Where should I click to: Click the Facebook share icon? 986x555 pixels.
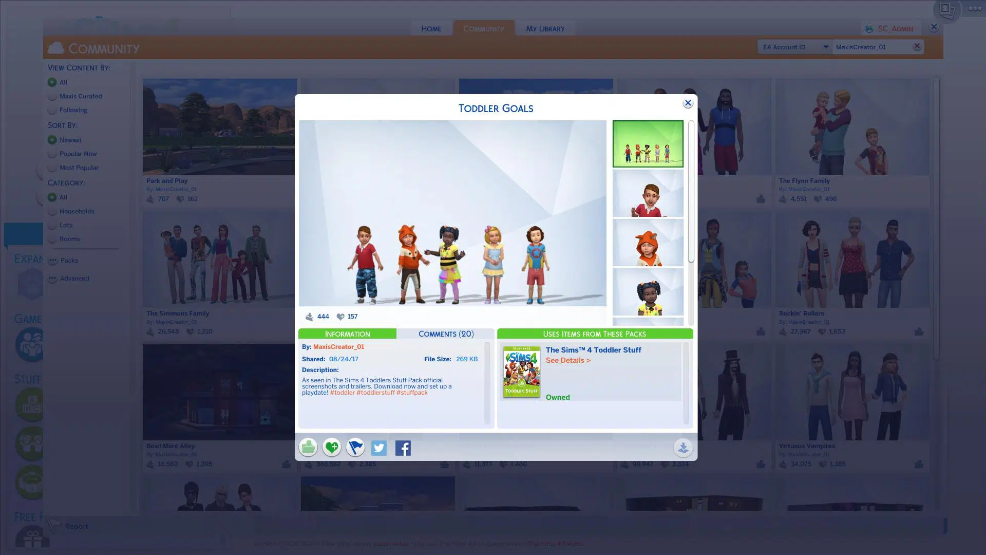pos(403,448)
